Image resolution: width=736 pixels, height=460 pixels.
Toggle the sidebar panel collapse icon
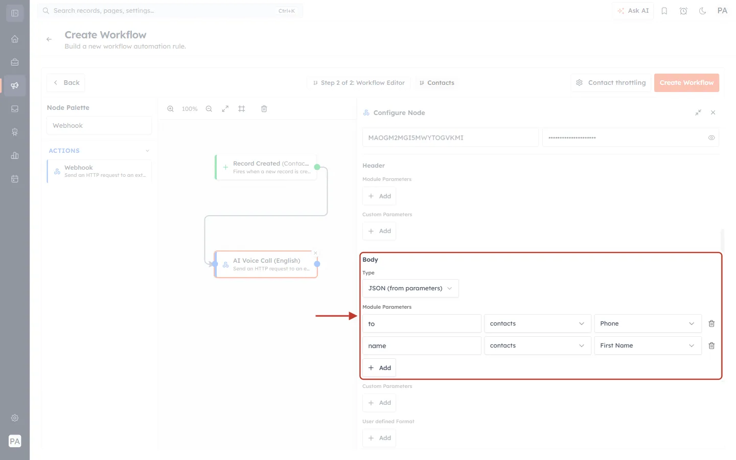tap(15, 13)
